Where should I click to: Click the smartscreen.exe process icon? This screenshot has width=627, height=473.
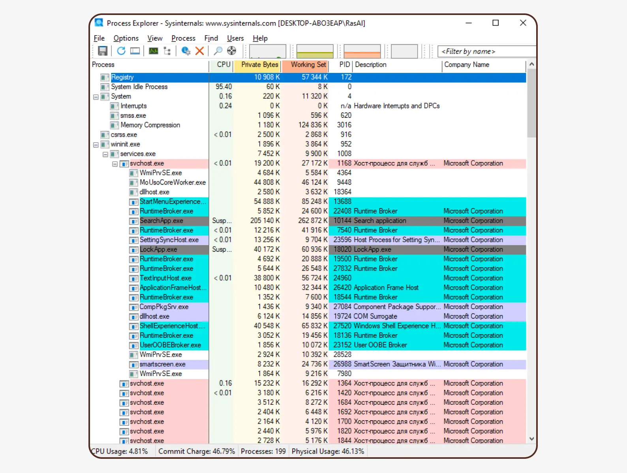pos(134,365)
